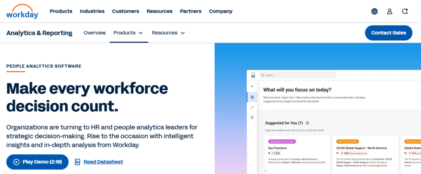Click the datasheet document icon
The height and width of the screenshot is (174, 421).
(77, 162)
